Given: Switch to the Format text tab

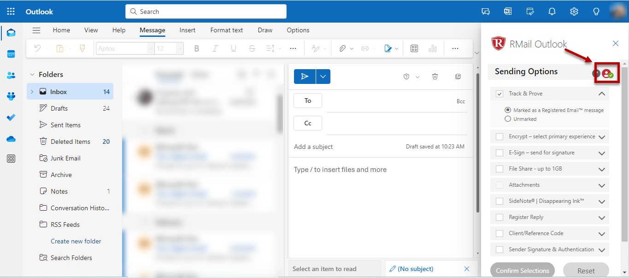Looking at the screenshot, I should 227,30.
